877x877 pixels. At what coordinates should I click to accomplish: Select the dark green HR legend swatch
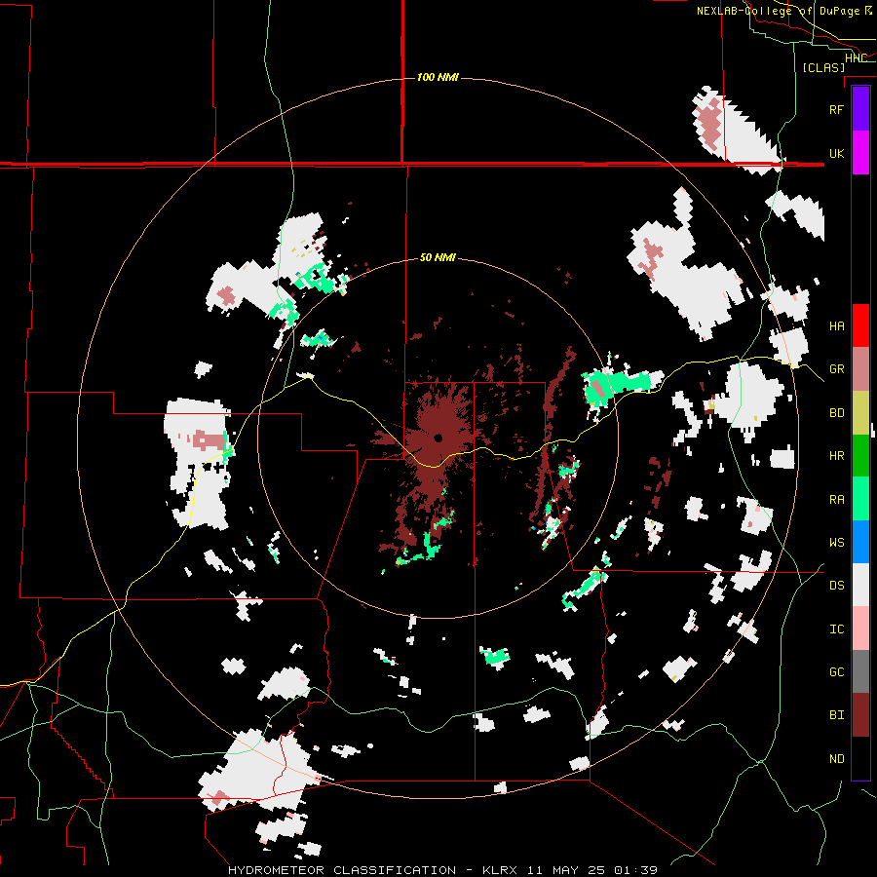click(x=860, y=456)
